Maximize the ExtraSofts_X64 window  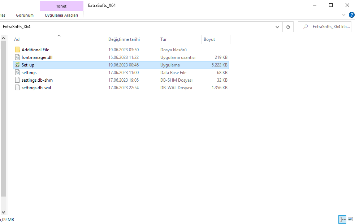click(331, 5)
